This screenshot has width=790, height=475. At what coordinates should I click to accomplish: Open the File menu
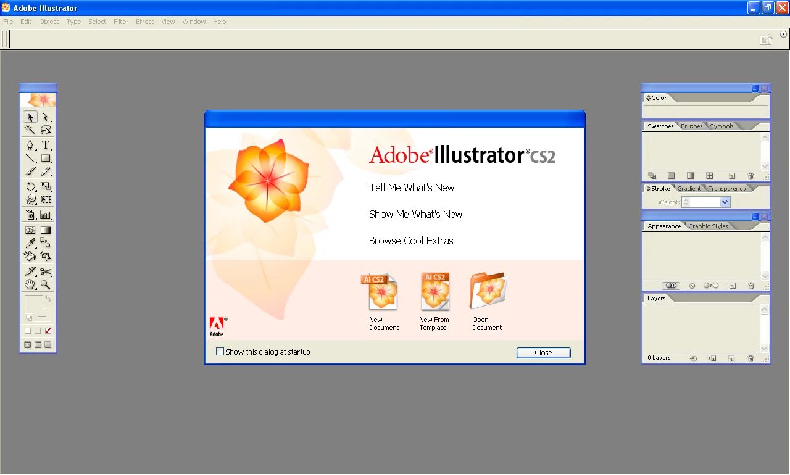click(x=8, y=22)
